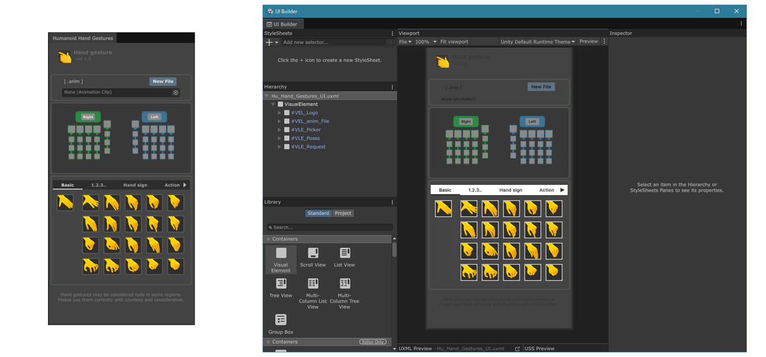Select the Humanoid Hand Gestures window tab
This screenshot has height=357, width=766.
click(83, 38)
